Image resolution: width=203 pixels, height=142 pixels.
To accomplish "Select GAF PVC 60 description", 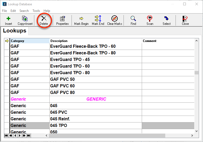I will pyautogui.click(x=96, y=86).
